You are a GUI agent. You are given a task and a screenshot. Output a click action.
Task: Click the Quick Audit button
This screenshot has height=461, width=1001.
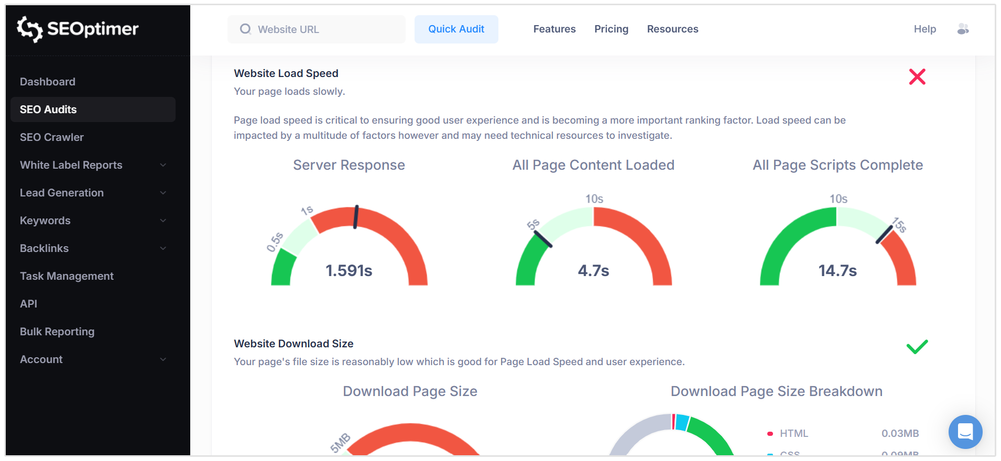pos(456,29)
